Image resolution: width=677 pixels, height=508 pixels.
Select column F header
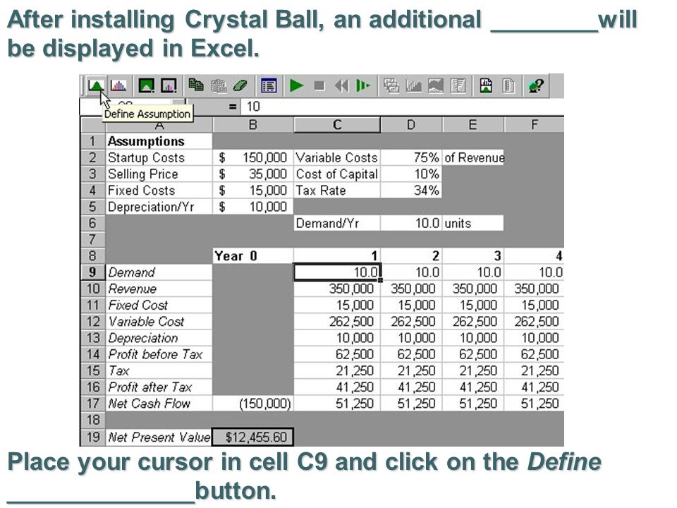click(x=535, y=125)
